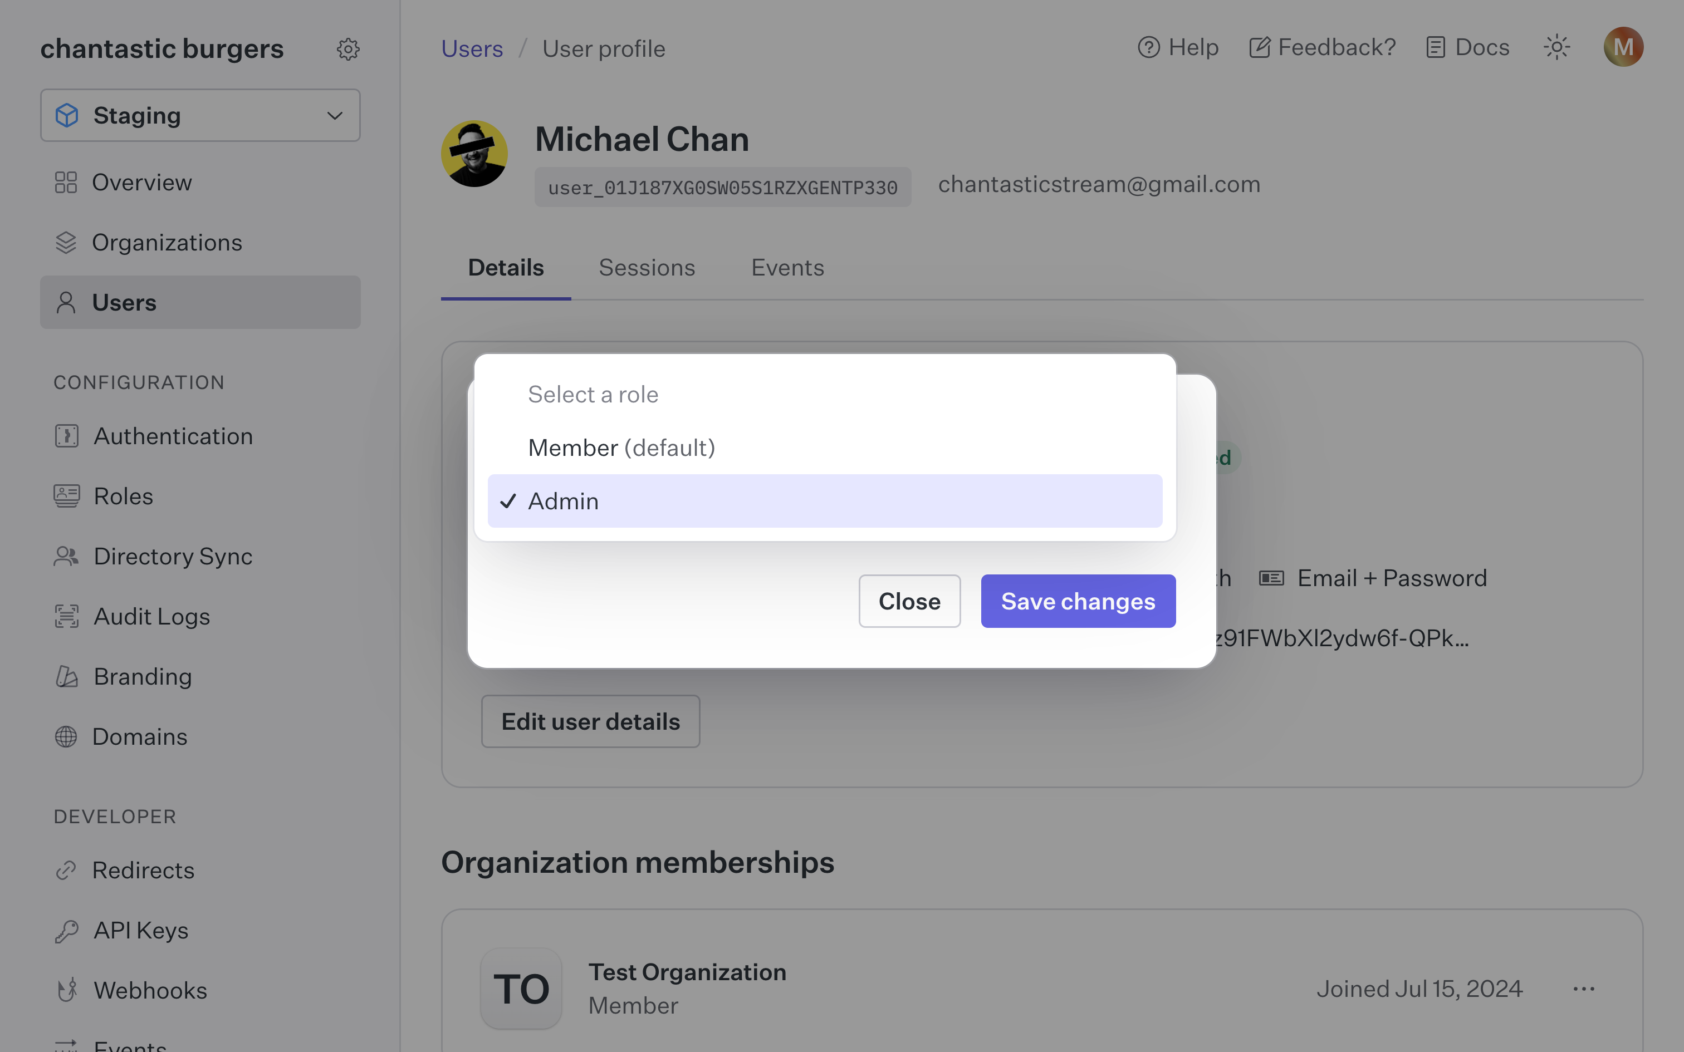Click the Roles icon in sidebar
This screenshot has height=1052, width=1684.
point(67,494)
